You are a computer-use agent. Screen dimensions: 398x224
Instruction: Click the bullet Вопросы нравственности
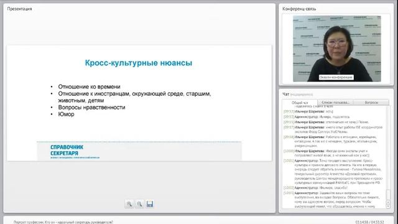(x=91, y=107)
